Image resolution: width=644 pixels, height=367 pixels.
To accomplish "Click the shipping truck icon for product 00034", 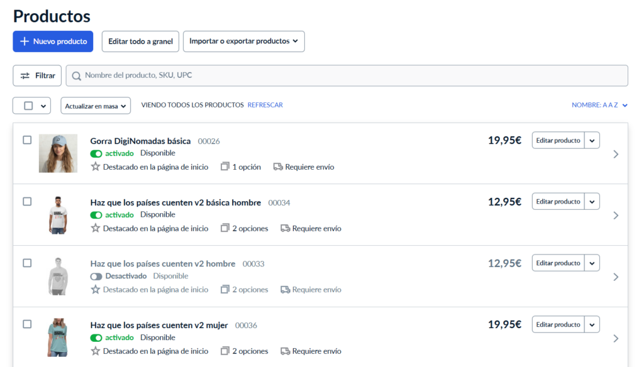I will point(285,228).
